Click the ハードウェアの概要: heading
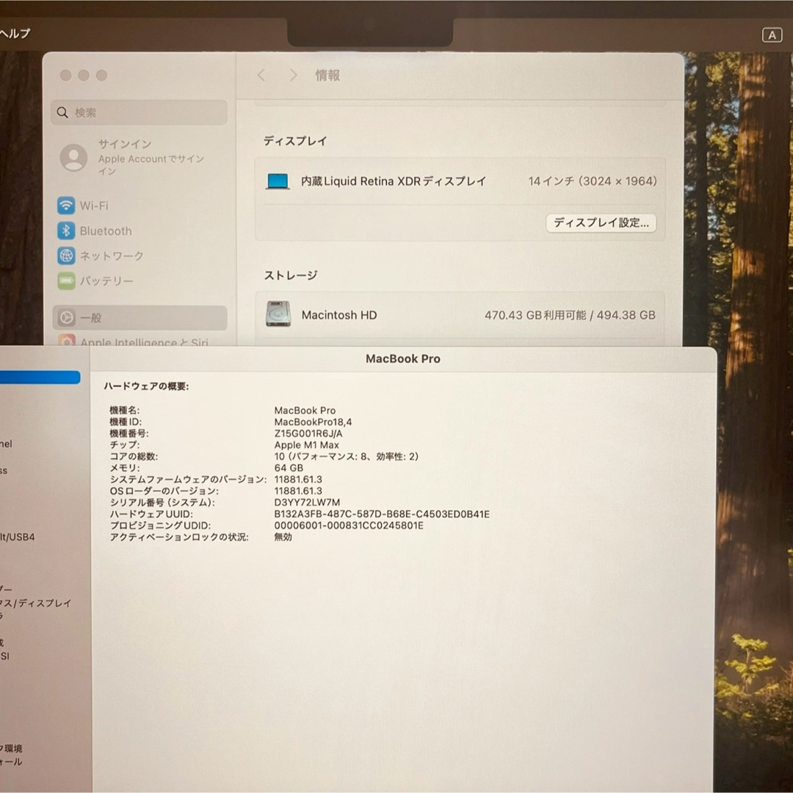The image size is (793, 793). point(146,386)
